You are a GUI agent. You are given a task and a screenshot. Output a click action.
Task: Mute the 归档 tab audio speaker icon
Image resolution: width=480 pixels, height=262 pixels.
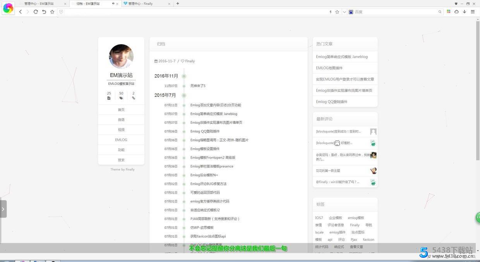click(113, 3)
